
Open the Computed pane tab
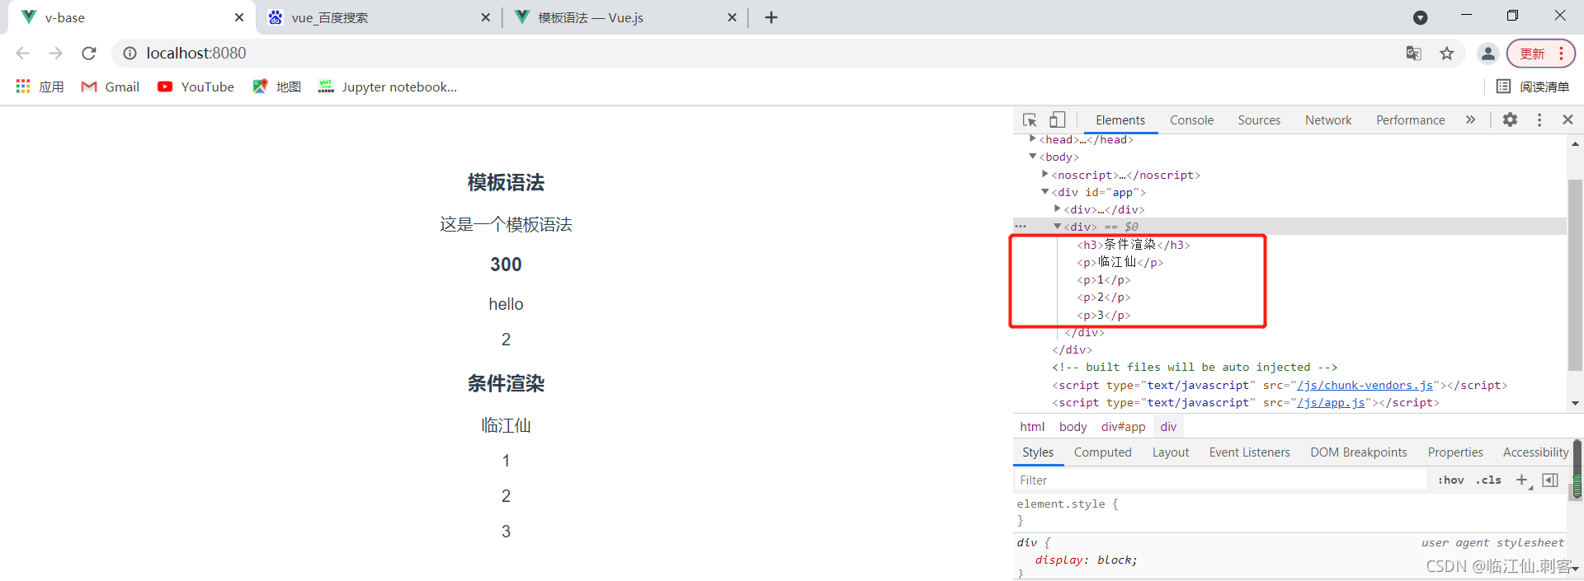tap(1102, 452)
